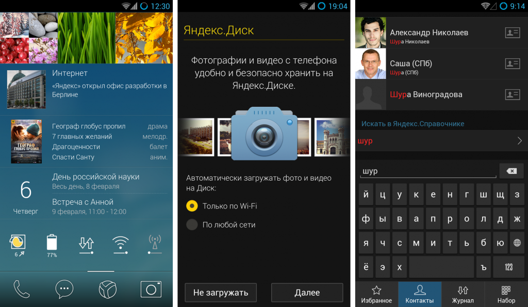
Task: Tap the blue camera illustration
Action: coord(265,134)
